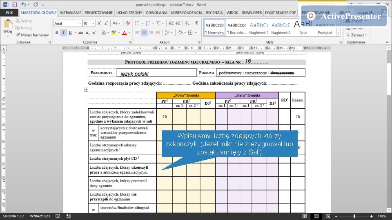The image size is (392, 220).
Task: Toggle superscript formatting
Action: pyautogui.click(x=94, y=33)
